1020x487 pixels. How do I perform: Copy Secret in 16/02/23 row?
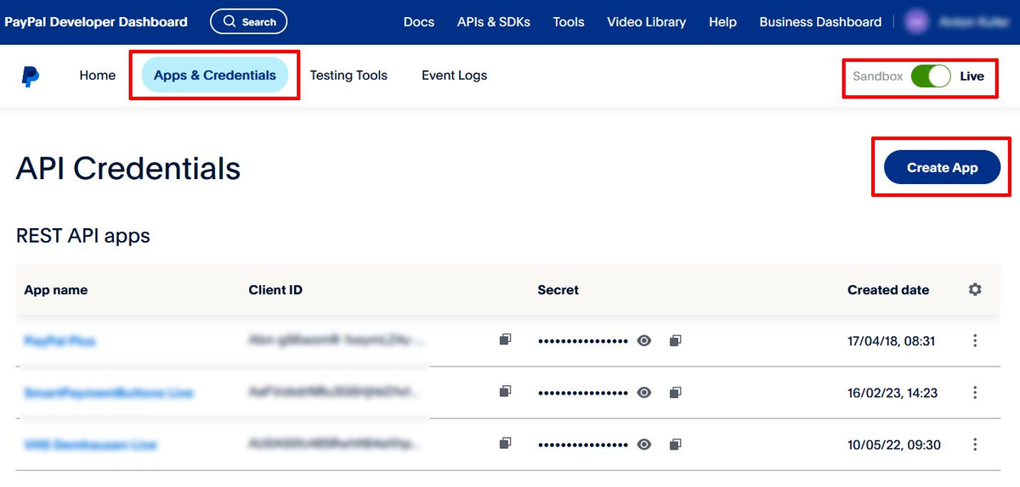click(x=675, y=393)
